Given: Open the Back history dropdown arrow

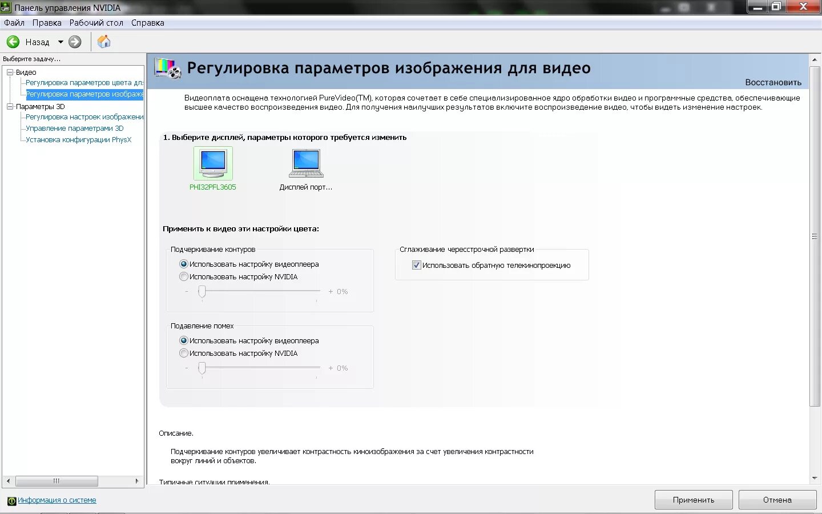Looking at the screenshot, I should pyautogui.click(x=61, y=42).
